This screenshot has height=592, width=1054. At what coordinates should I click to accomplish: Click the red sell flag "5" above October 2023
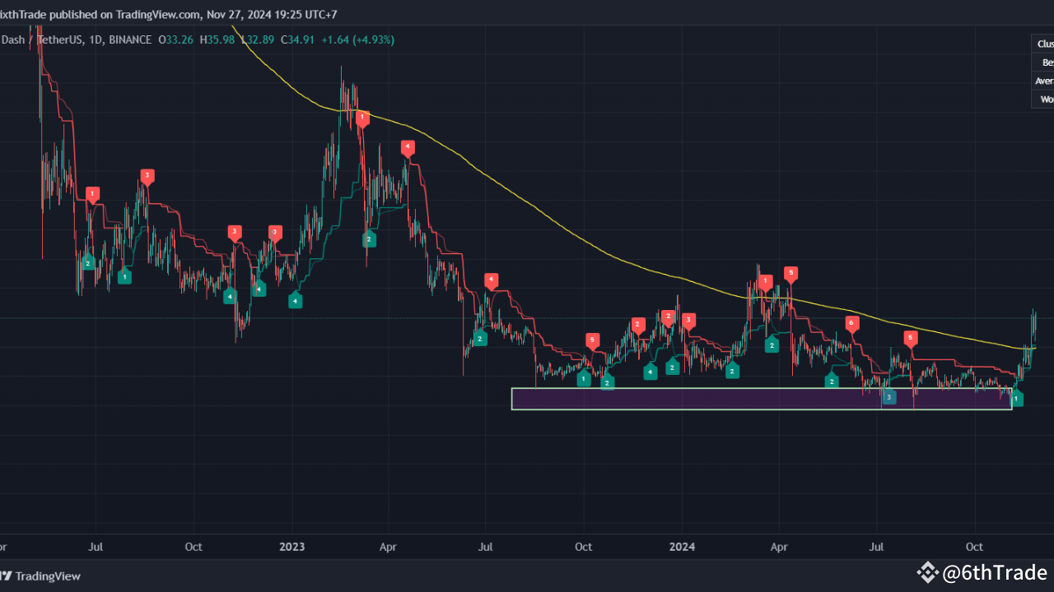592,339
